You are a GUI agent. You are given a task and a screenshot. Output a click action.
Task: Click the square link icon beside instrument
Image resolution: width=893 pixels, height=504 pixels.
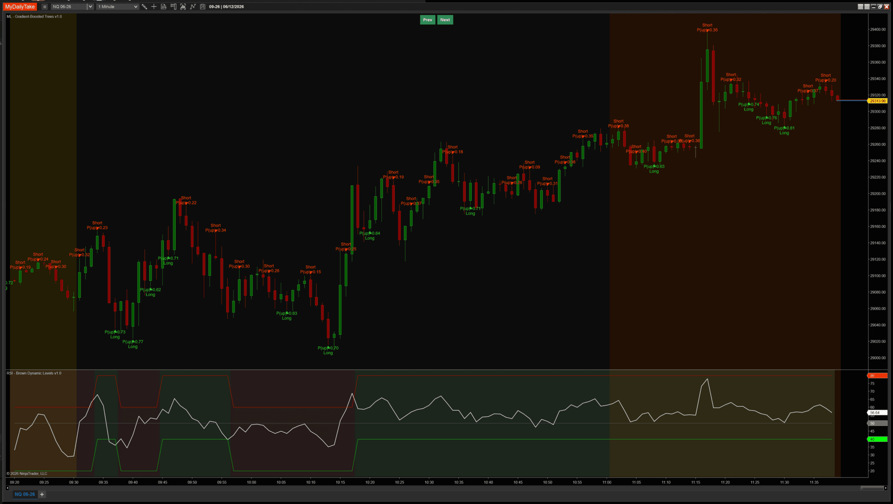click(45, 7)
